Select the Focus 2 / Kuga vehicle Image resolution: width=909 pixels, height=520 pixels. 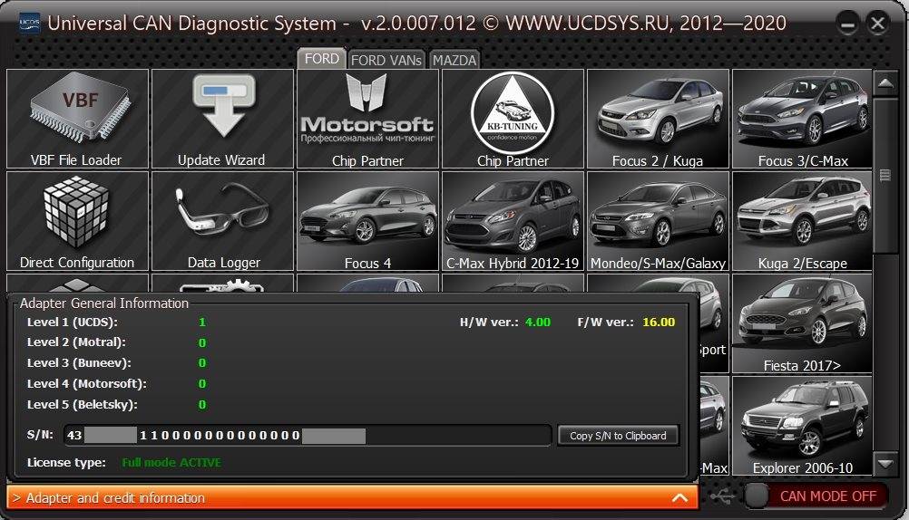pos(658,119)
